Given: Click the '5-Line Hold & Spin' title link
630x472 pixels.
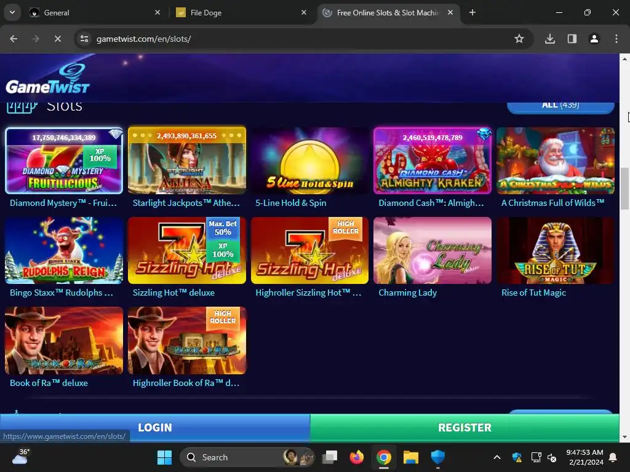Looking at the screenshot, I should tap(291, 203).
